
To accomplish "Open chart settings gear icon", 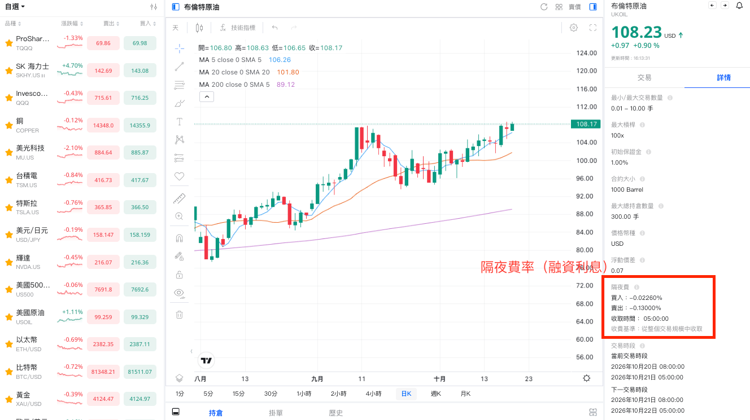I will click(x=574, y=28).
